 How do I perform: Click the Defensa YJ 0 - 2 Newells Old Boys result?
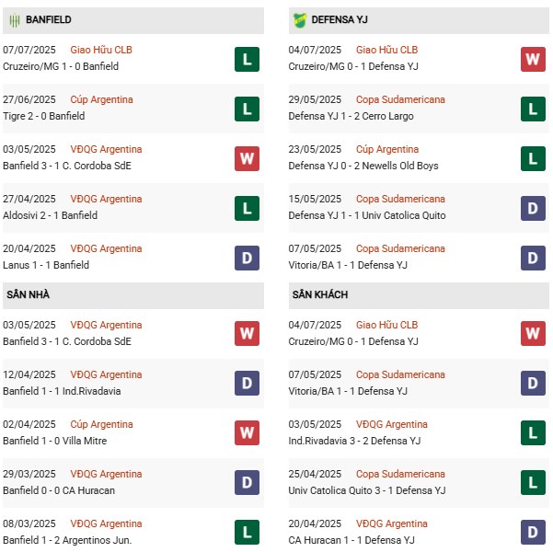tap(363, 166)
